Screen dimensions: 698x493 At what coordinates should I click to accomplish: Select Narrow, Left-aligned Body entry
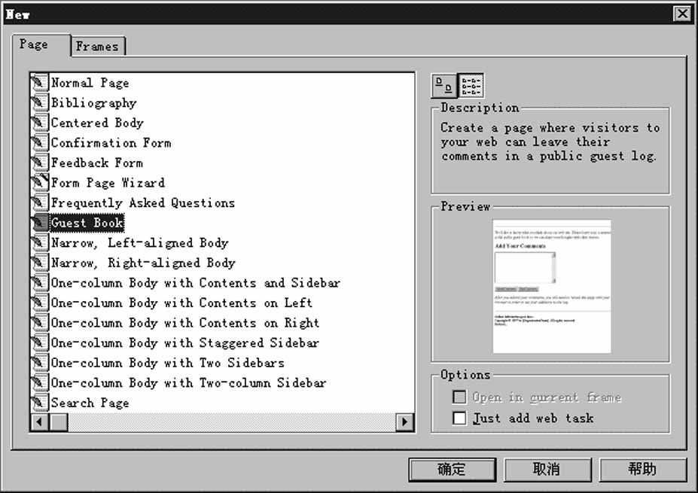139,243
